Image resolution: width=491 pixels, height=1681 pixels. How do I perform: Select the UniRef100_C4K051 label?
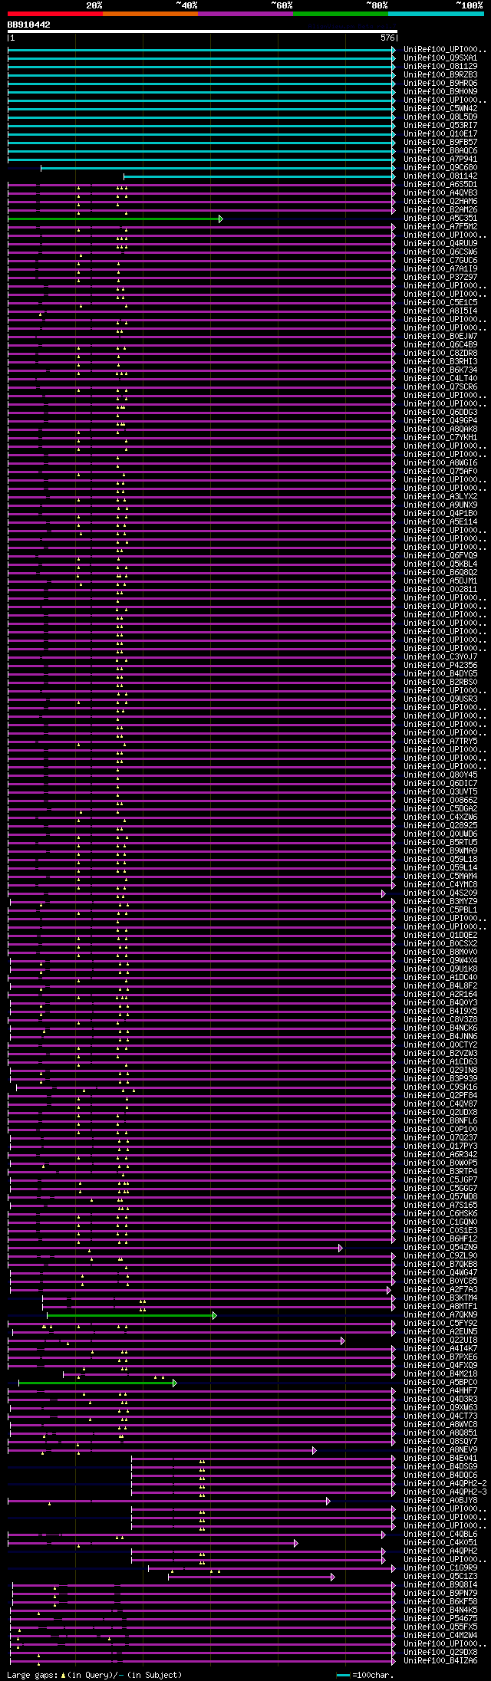[440, 1542]
